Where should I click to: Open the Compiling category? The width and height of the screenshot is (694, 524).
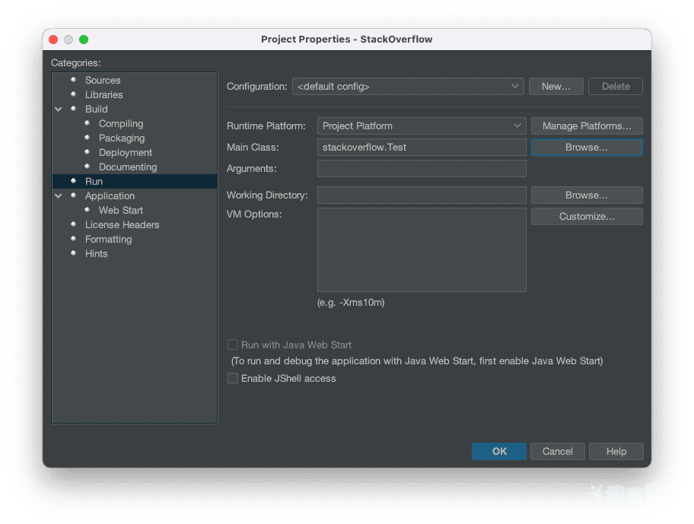[x=121, y=124]
